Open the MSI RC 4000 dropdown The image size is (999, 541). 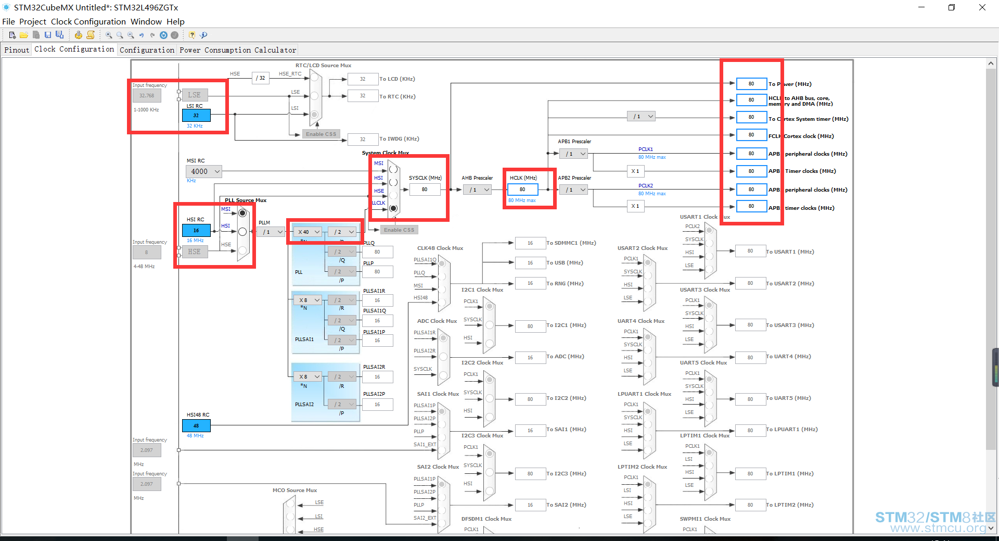click(204, 171)
